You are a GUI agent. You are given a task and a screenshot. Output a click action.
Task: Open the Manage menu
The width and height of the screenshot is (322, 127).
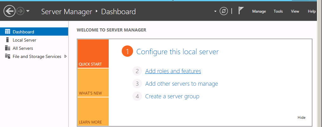(x=259, y=11)
